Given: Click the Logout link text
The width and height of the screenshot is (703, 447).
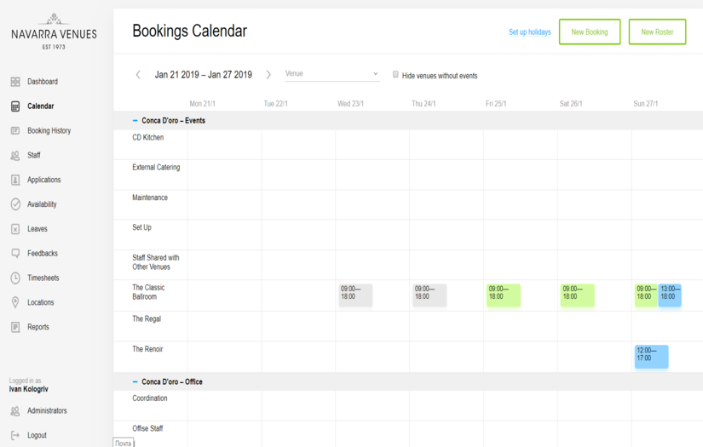Looking at the screenshot, I should (x=37, y=435).
